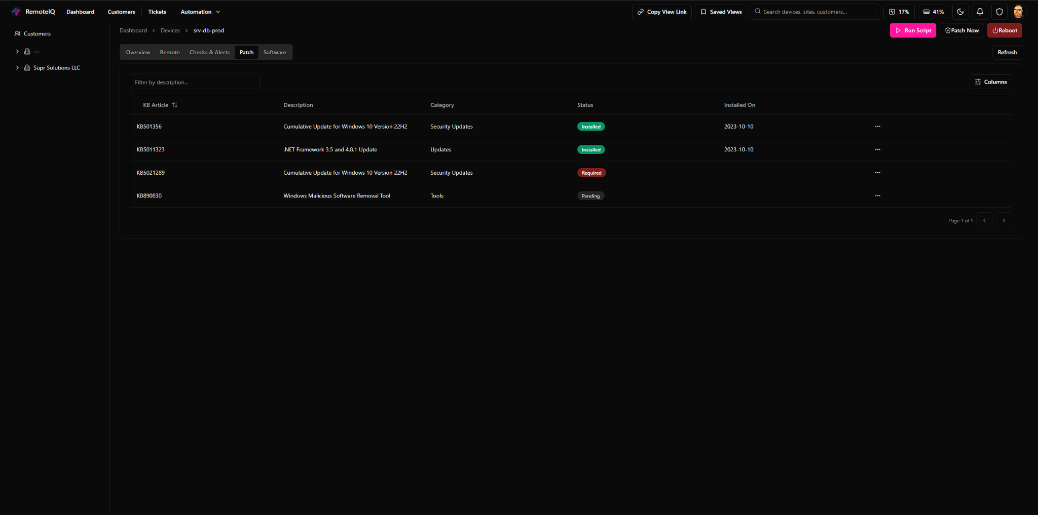This screenshot has width=1038, height=515.
Task: Click the Patch Now button
Action: click(962, 30)
